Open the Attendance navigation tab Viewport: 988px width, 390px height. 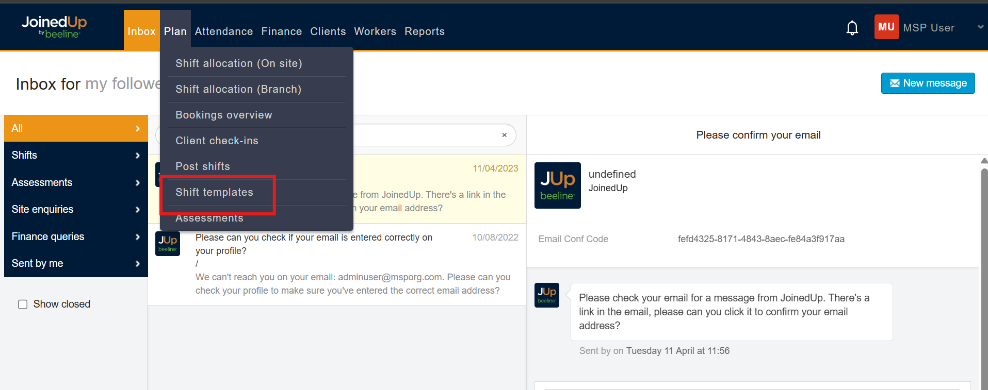[223, 31]
